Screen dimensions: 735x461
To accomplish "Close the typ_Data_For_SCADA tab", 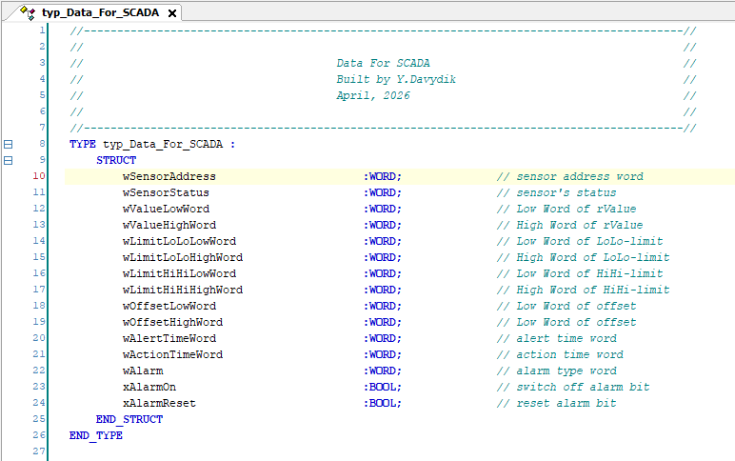I will 172,13.
